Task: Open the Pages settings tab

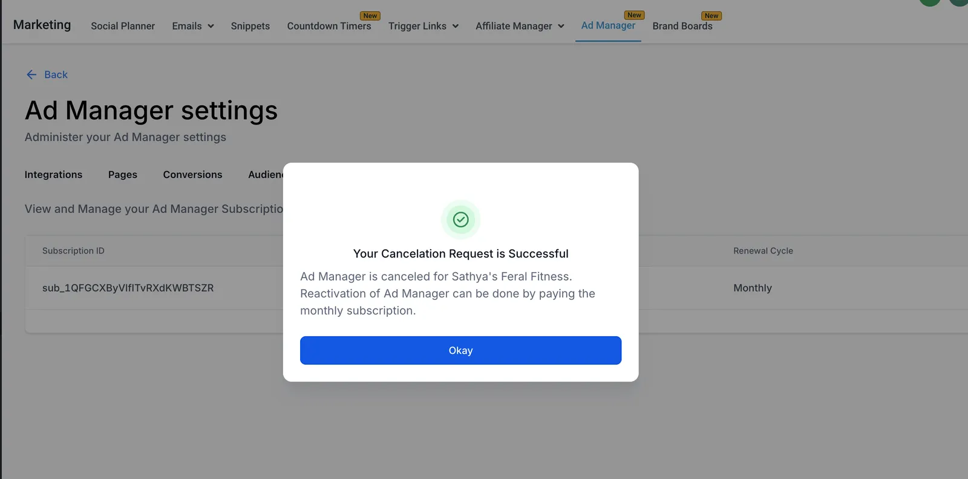Action: [123, 174]
